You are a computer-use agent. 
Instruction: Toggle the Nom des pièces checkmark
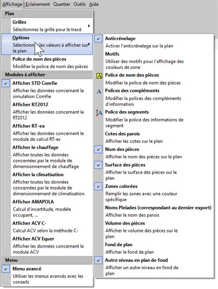pos(98,150)
